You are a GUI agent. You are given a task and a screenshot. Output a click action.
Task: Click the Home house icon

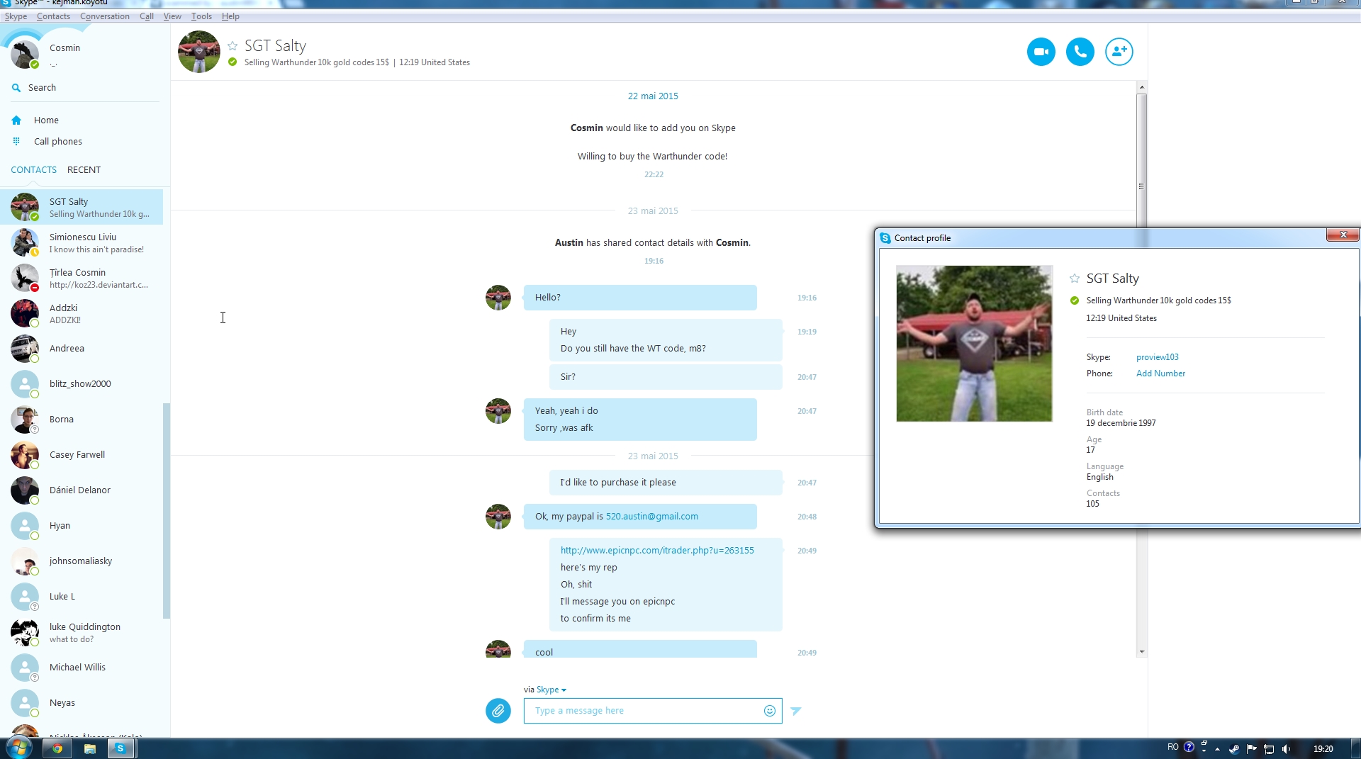coord(16,120)
